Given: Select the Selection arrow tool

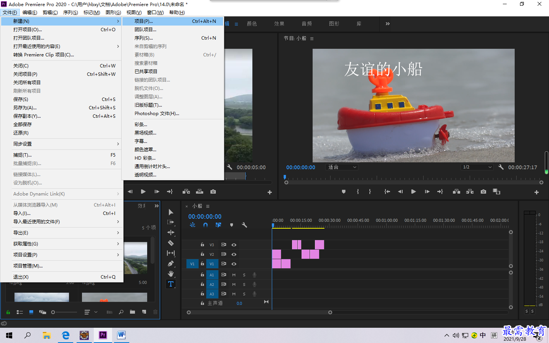Looking at the screenshot, I should [x=171, y=212].
